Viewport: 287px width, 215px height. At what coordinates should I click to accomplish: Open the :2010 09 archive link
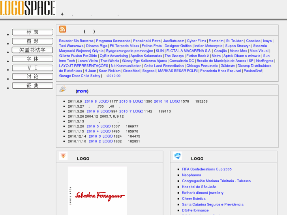coord(113,76)
